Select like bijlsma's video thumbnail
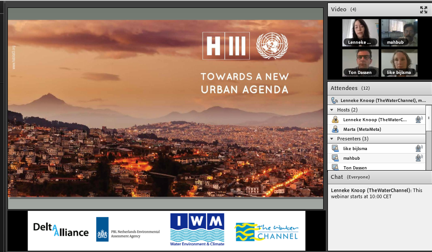The image size is (432, 252). [399, 63]
